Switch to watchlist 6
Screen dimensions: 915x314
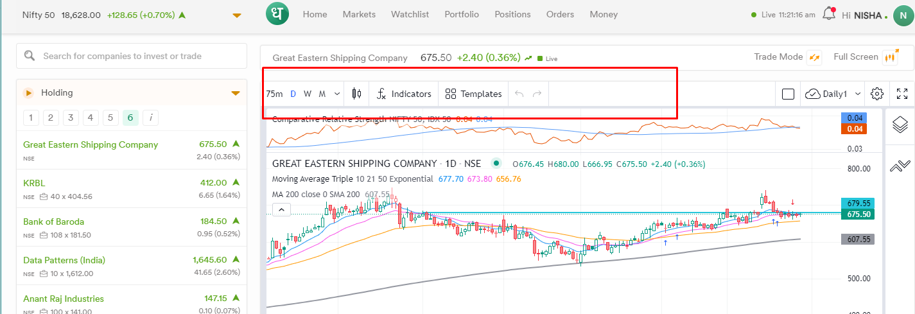click(x=130, y=118)
